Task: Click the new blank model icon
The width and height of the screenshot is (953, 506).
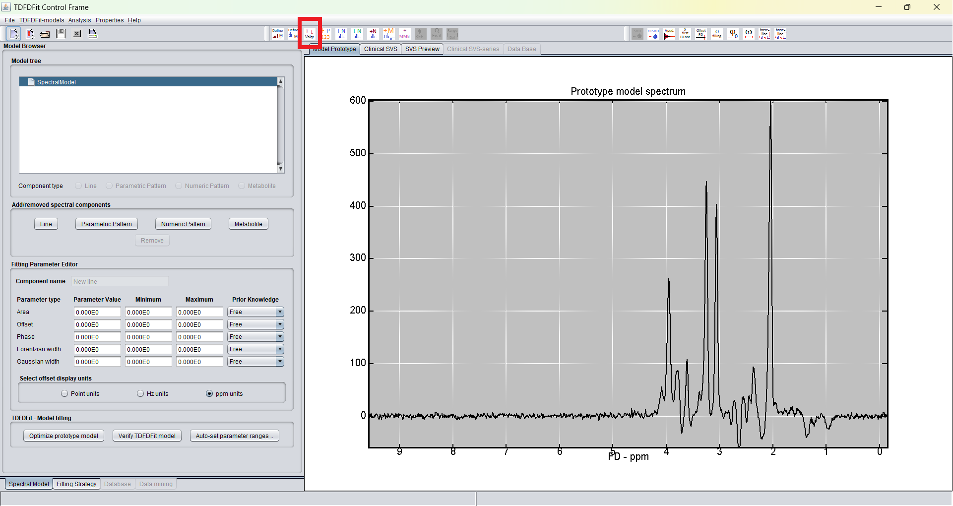Action: (14, 34)
